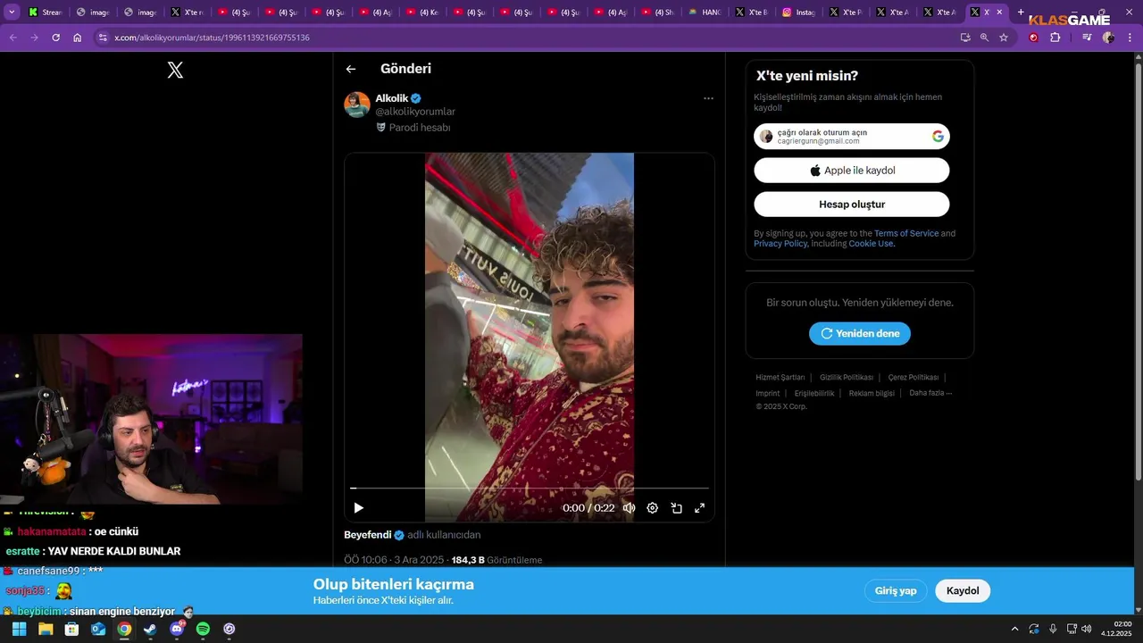Open File Explorer from the taskbar
The width and height of the screenshot is (1143, 643).
(46, 629)
